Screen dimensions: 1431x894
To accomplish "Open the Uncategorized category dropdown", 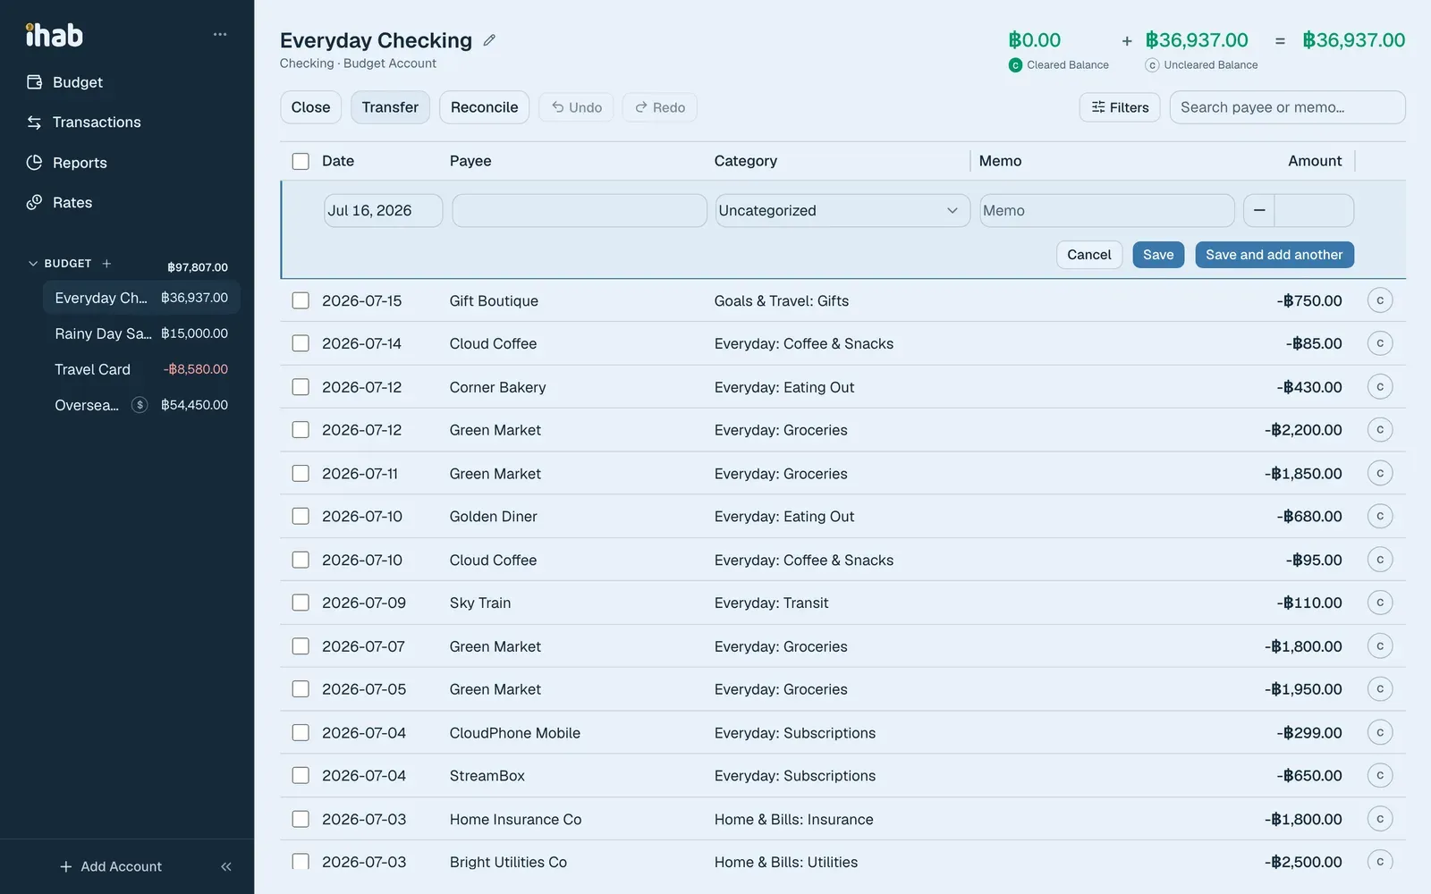I will pos(843,211).
